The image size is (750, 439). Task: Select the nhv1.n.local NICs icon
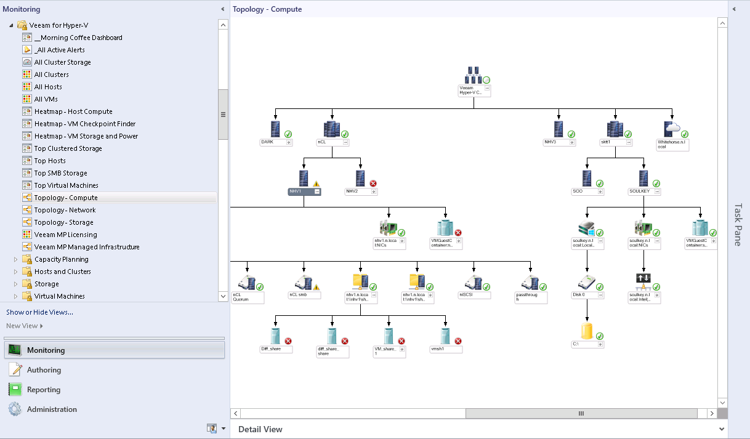click(389, 228)
